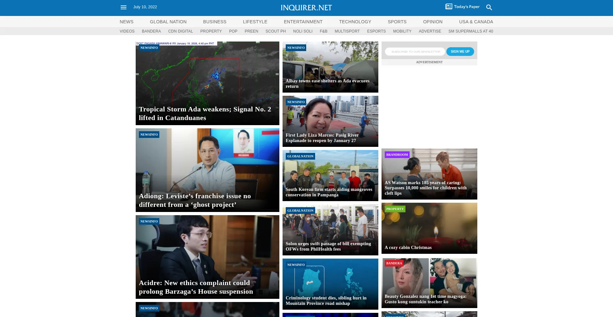Screen dimensions: 613x317
Task: Click the INQUIRER.NET logo
Action: (306, 7)
